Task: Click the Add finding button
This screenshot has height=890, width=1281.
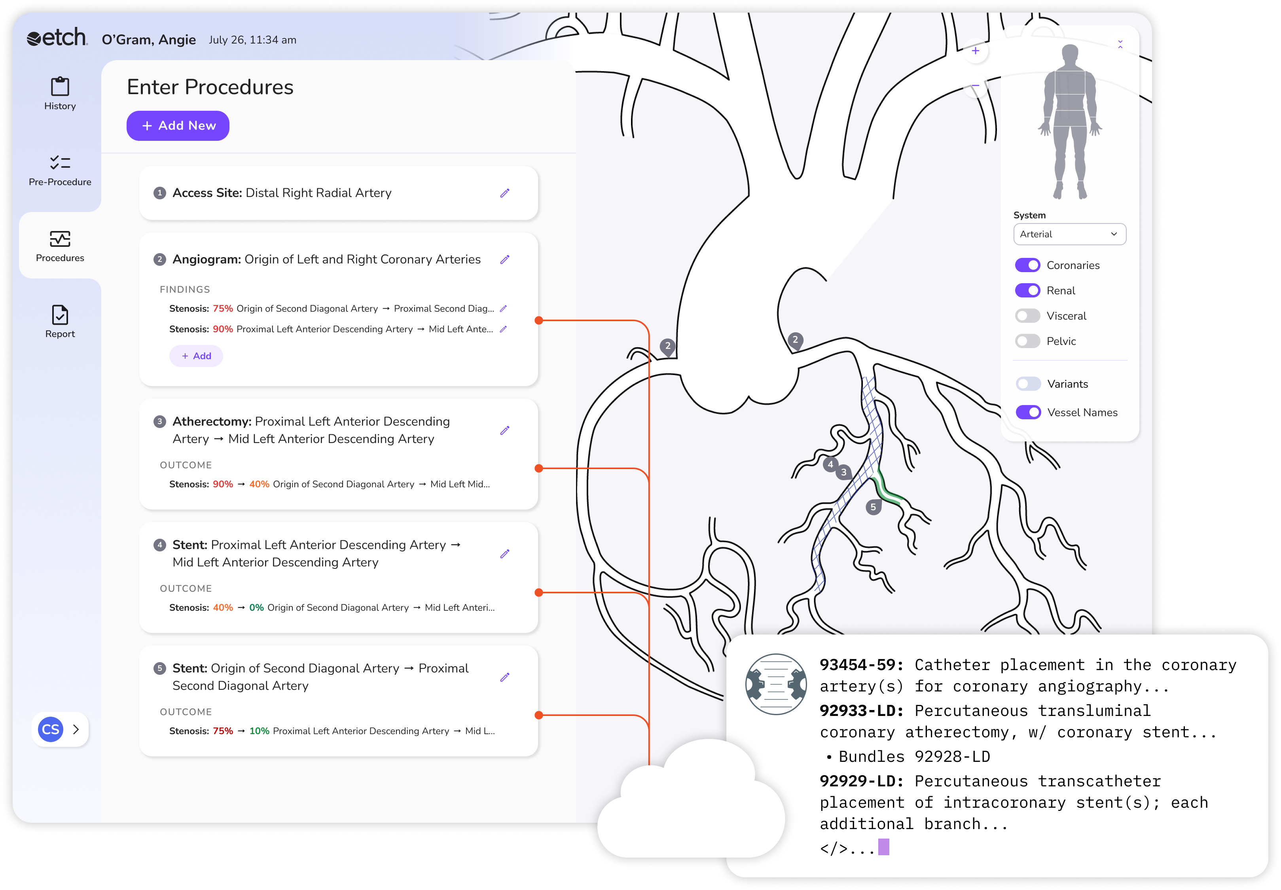Action: 196,356
